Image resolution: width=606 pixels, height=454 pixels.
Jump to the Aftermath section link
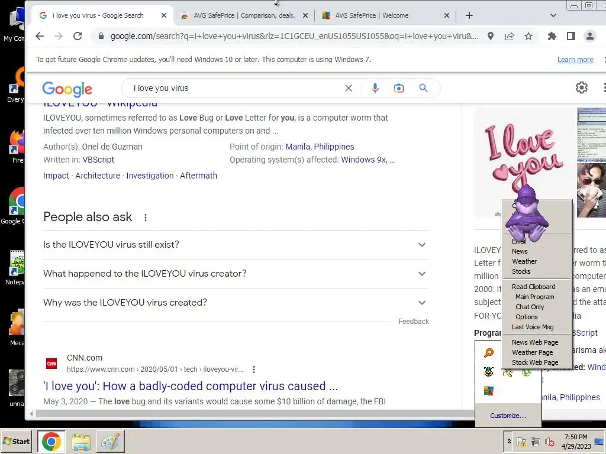(x=198, y=176)
